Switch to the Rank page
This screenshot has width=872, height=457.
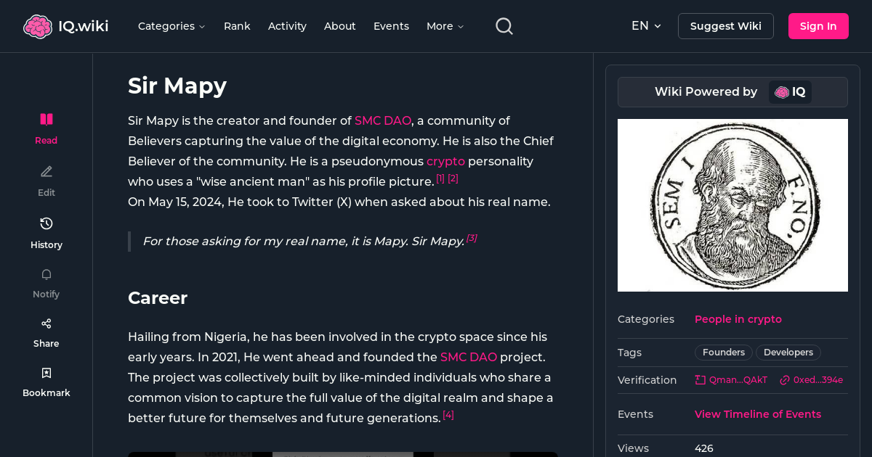click(237, 26)
